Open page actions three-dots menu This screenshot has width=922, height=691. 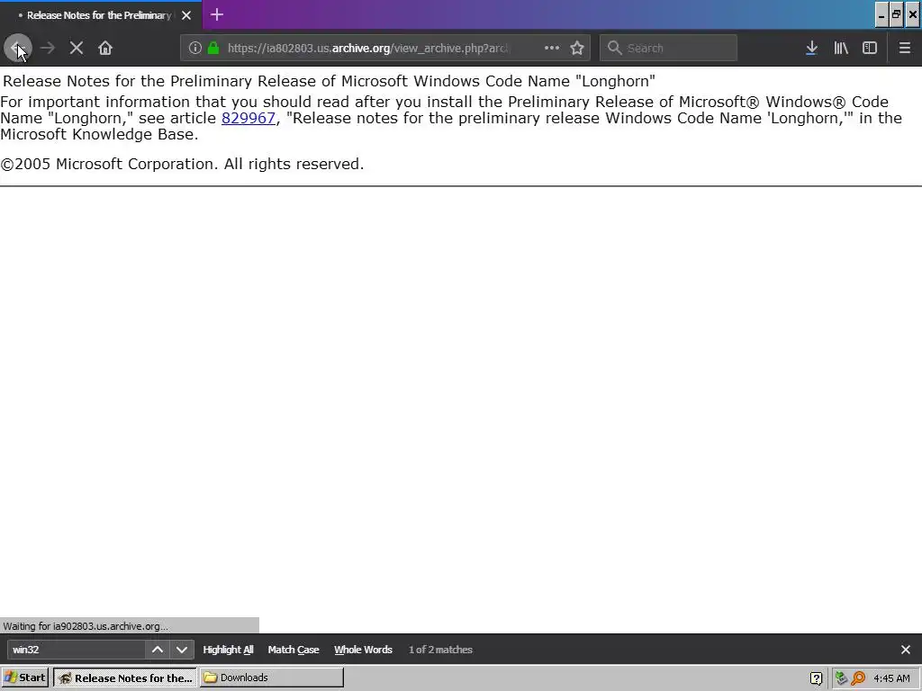pos(552,49)
